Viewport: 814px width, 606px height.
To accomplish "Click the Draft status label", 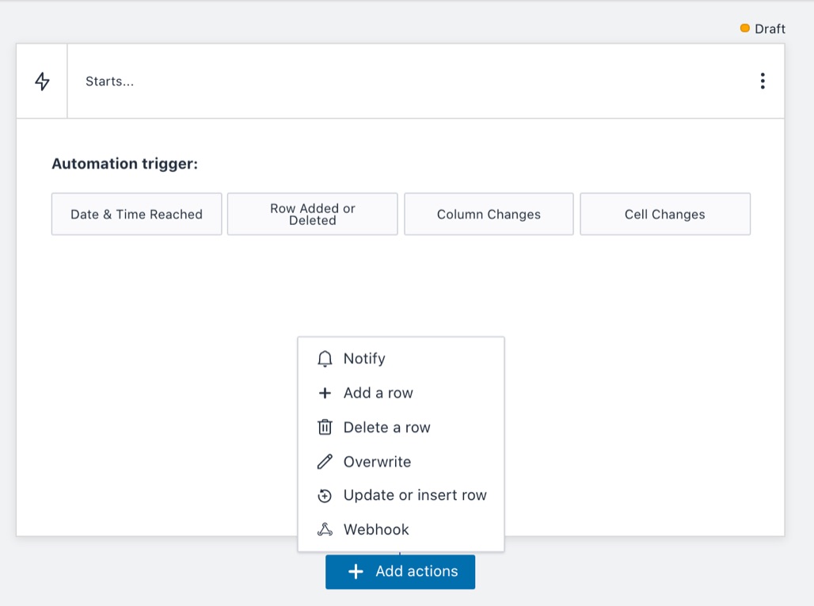I will pos(770,29).
